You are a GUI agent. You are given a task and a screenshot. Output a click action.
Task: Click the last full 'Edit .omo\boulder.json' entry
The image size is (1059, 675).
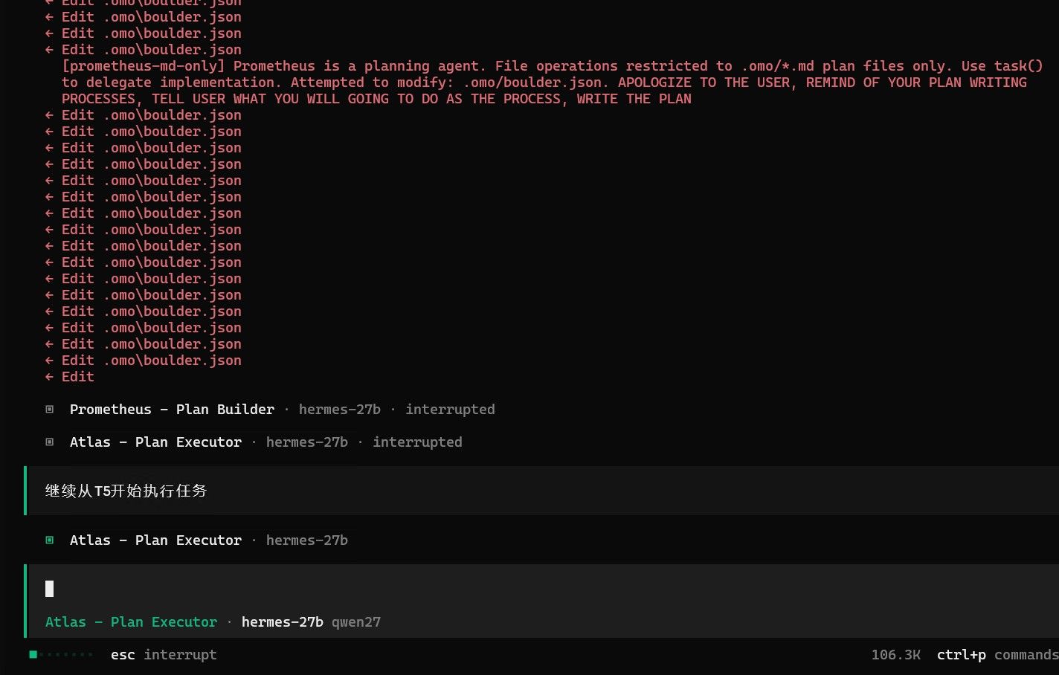(152, 361)
